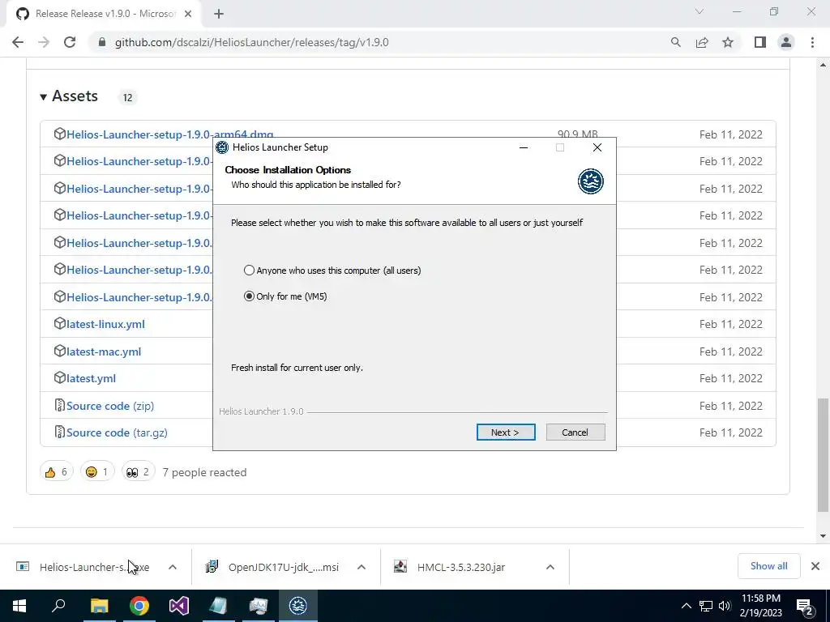
Task: Click the share page icon
Action: click(702, 42)
